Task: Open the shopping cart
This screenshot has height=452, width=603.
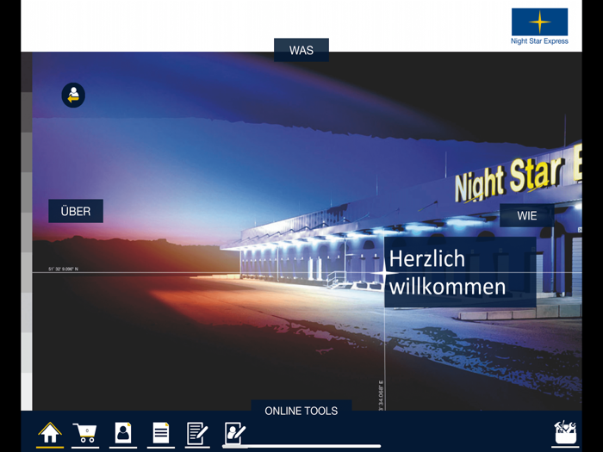Action: click(85, 434)
